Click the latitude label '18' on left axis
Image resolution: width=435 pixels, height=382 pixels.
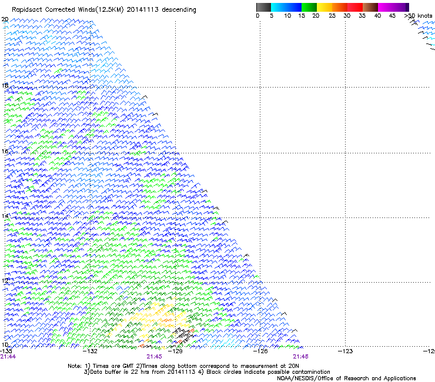pos(5,85)
